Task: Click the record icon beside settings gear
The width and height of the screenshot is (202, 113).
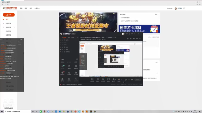Action: pos(126,80)
